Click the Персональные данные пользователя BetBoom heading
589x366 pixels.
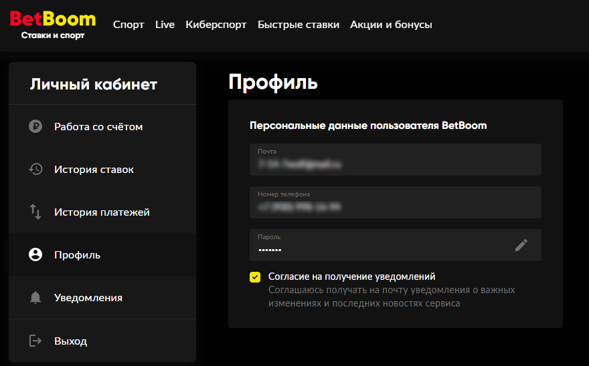368,126
